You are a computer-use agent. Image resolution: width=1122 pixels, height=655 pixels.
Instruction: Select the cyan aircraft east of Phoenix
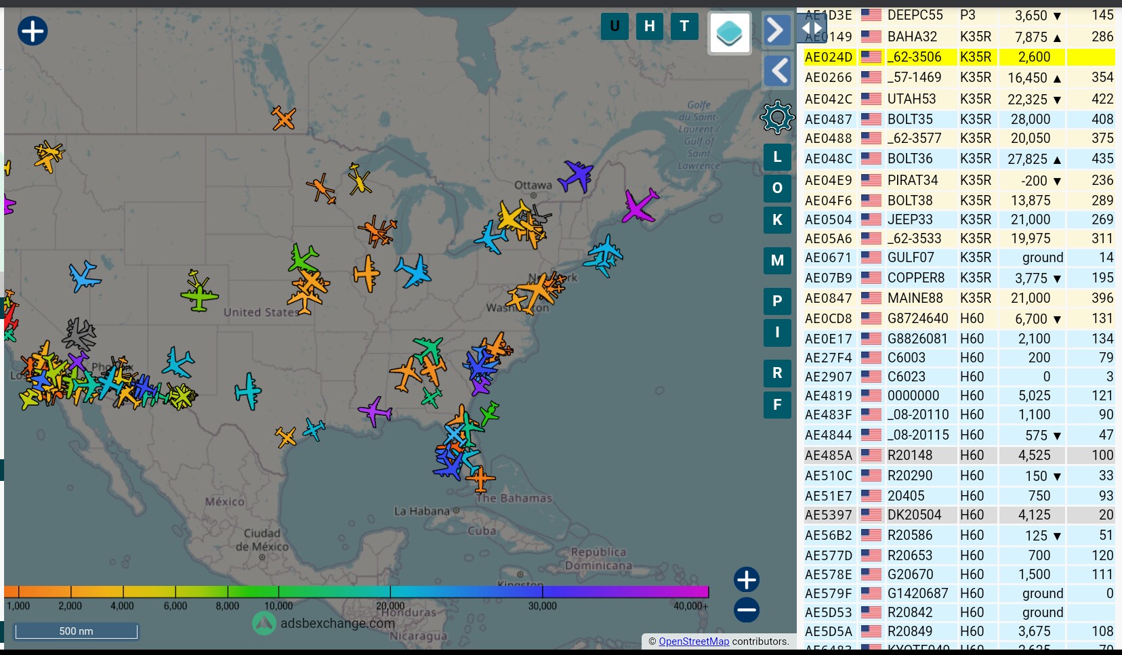click(178, 362)
